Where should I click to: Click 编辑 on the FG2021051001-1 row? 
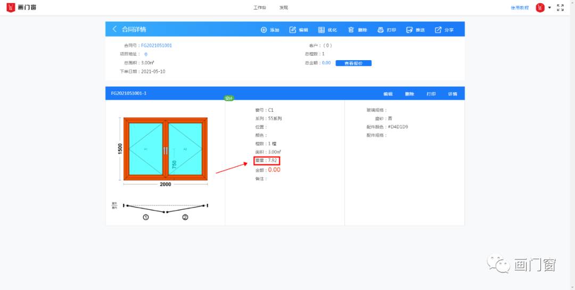click(388, 94)
